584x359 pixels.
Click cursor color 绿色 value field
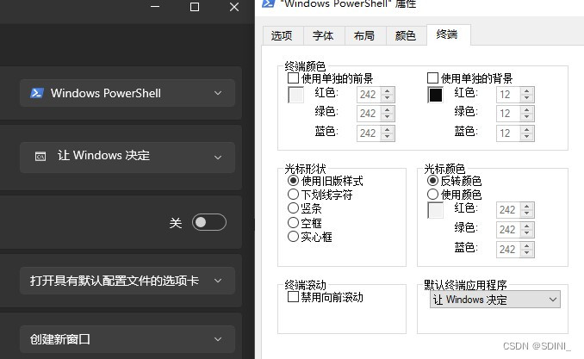pyautogui.click(x=508, y=230)
